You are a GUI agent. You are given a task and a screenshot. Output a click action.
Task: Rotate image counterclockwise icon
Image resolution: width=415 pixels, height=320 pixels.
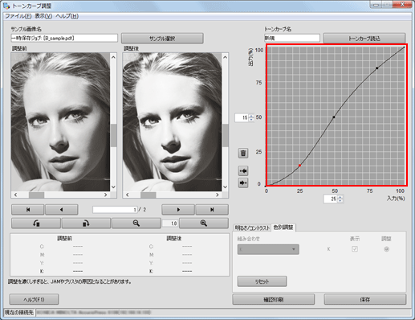[36, 223]
